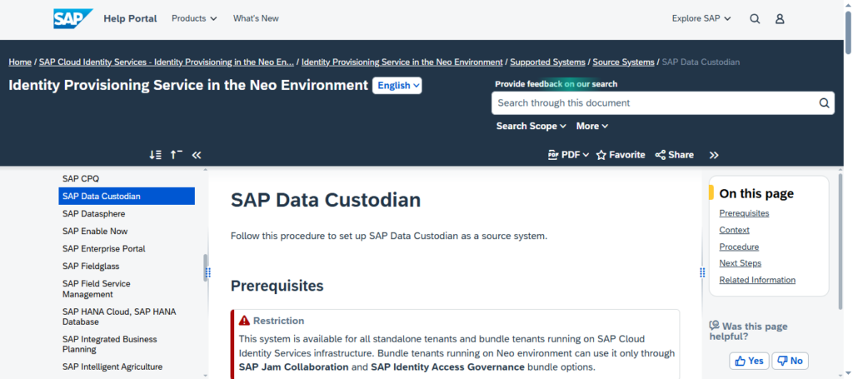Click the thumbs-down No feedback button
Viewport: 853px width, 379px height.
(790, 361)
